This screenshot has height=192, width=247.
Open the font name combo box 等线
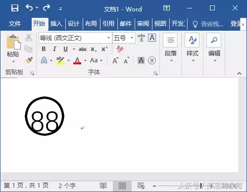pyautogui.click(x=75, y=38)
